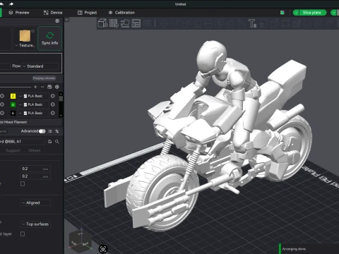Click the filament list scrollbar down arrow

click(x=61, y=116)
